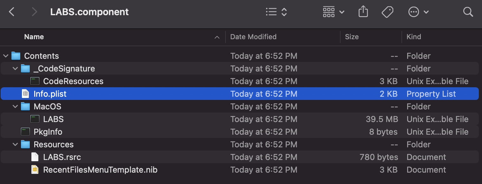Viewport: 482px width, 184px height.
Task: Click the back navigation arrow
Action: 12,12
